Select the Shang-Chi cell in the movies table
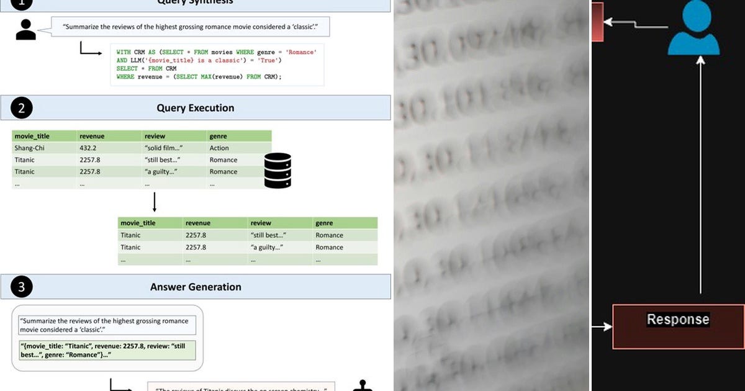 45,148
